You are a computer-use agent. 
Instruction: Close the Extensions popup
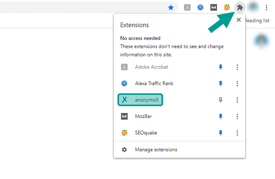239,20
